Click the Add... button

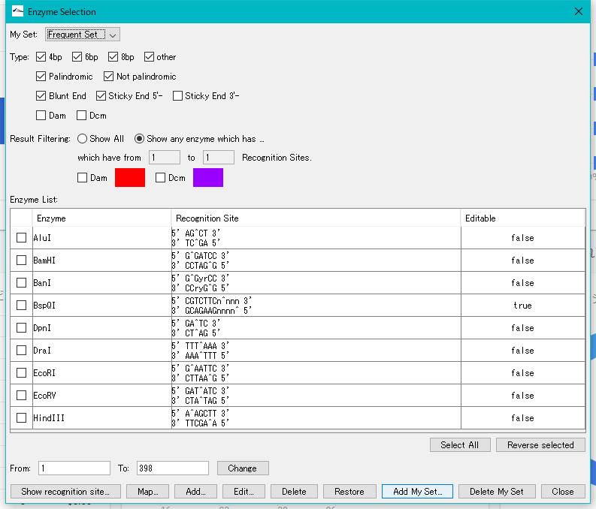[x=195, y=492]
